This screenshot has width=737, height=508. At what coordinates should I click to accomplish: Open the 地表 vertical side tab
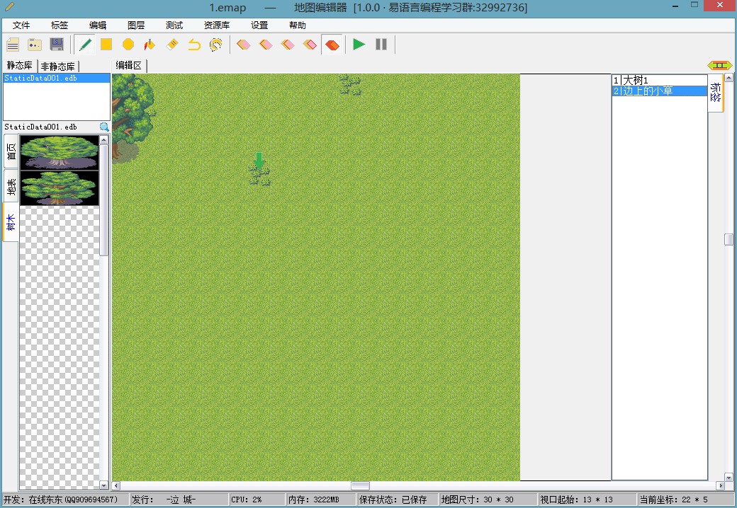point(11,186)
